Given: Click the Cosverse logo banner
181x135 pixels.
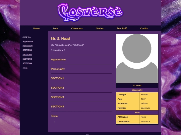Looking at the screenshot, I should tap(90, 12).
